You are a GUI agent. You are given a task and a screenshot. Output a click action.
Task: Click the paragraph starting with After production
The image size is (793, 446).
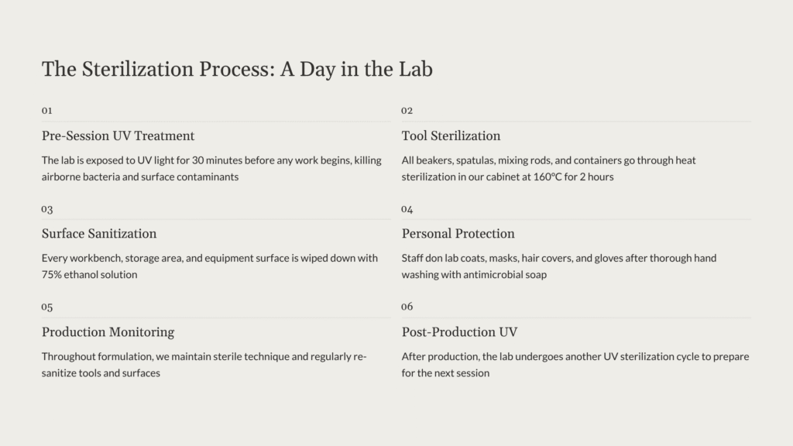575,365
